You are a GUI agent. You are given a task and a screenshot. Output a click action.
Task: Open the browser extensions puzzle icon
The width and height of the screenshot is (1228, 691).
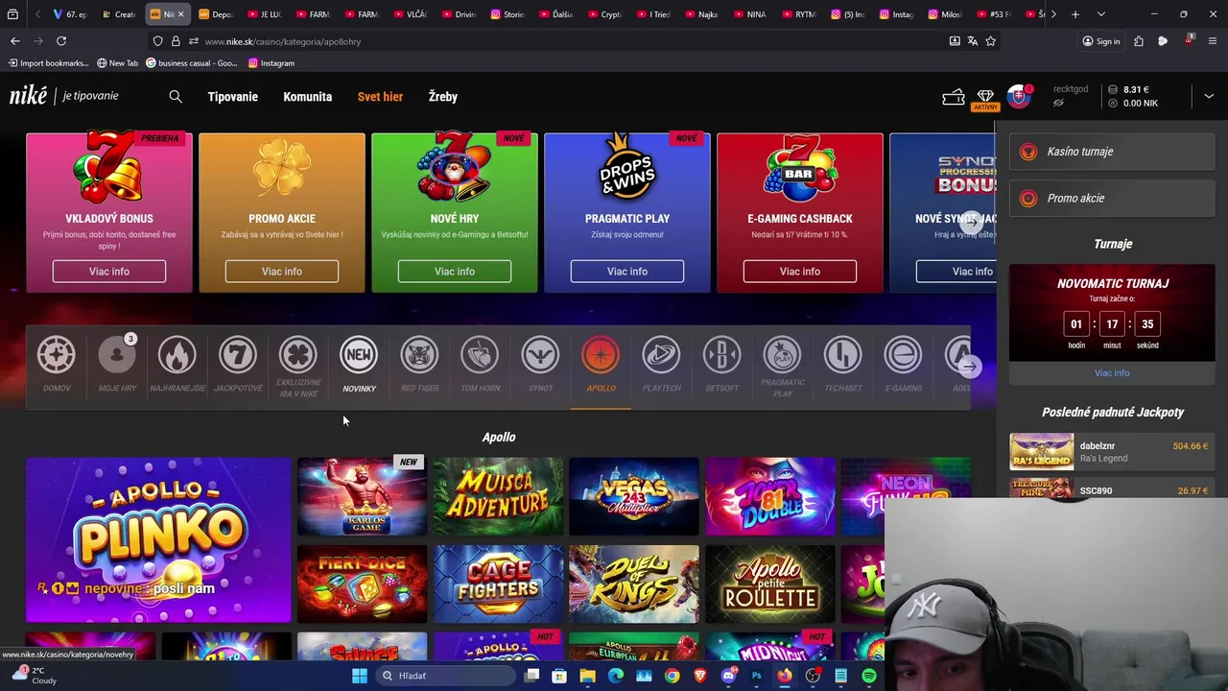click(1138, 41)
